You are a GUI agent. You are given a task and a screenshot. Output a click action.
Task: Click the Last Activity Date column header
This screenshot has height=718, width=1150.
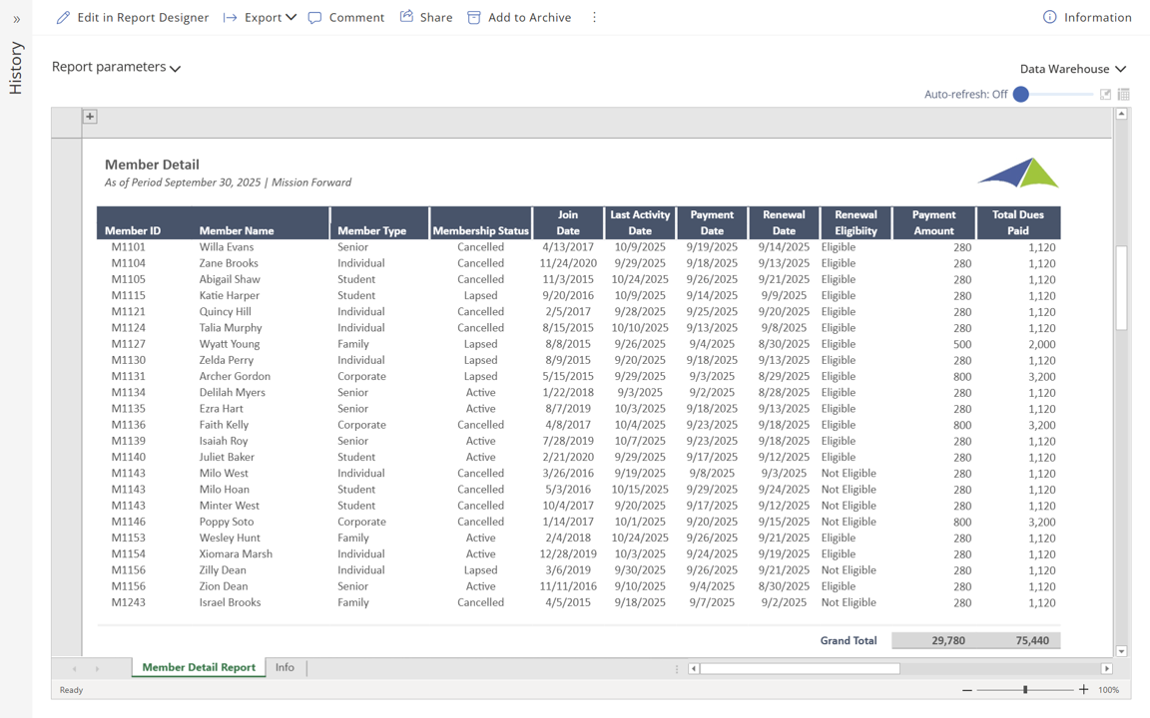[x=640, y=222]
